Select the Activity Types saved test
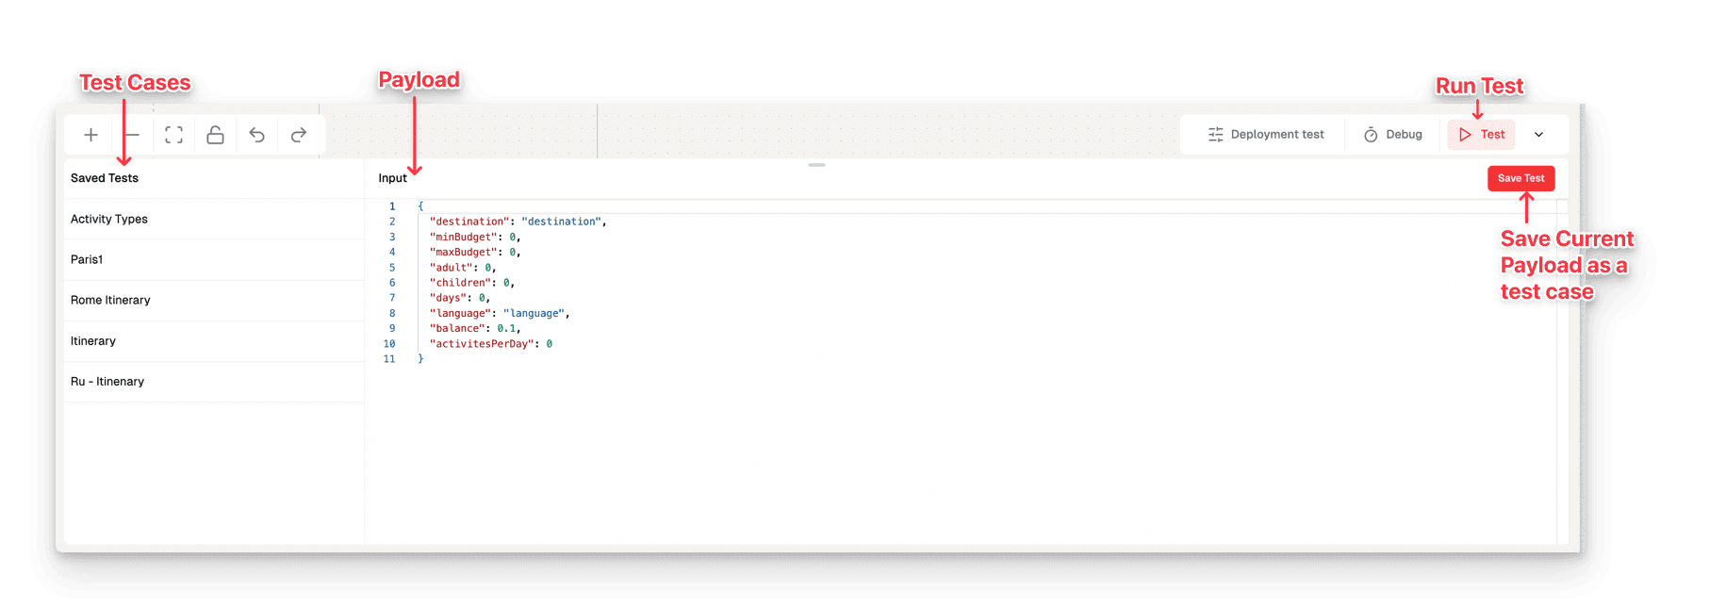The height and width of the screenshot is (608, 1710). (x=214, y=219)
